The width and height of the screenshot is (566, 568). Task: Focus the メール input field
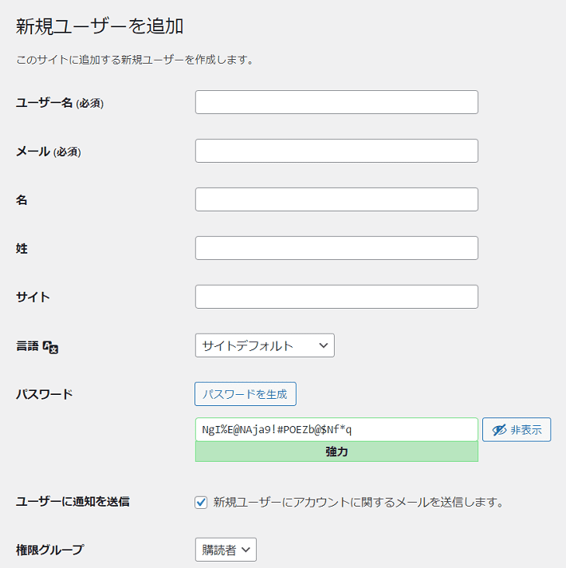click(x=336, y=151)
